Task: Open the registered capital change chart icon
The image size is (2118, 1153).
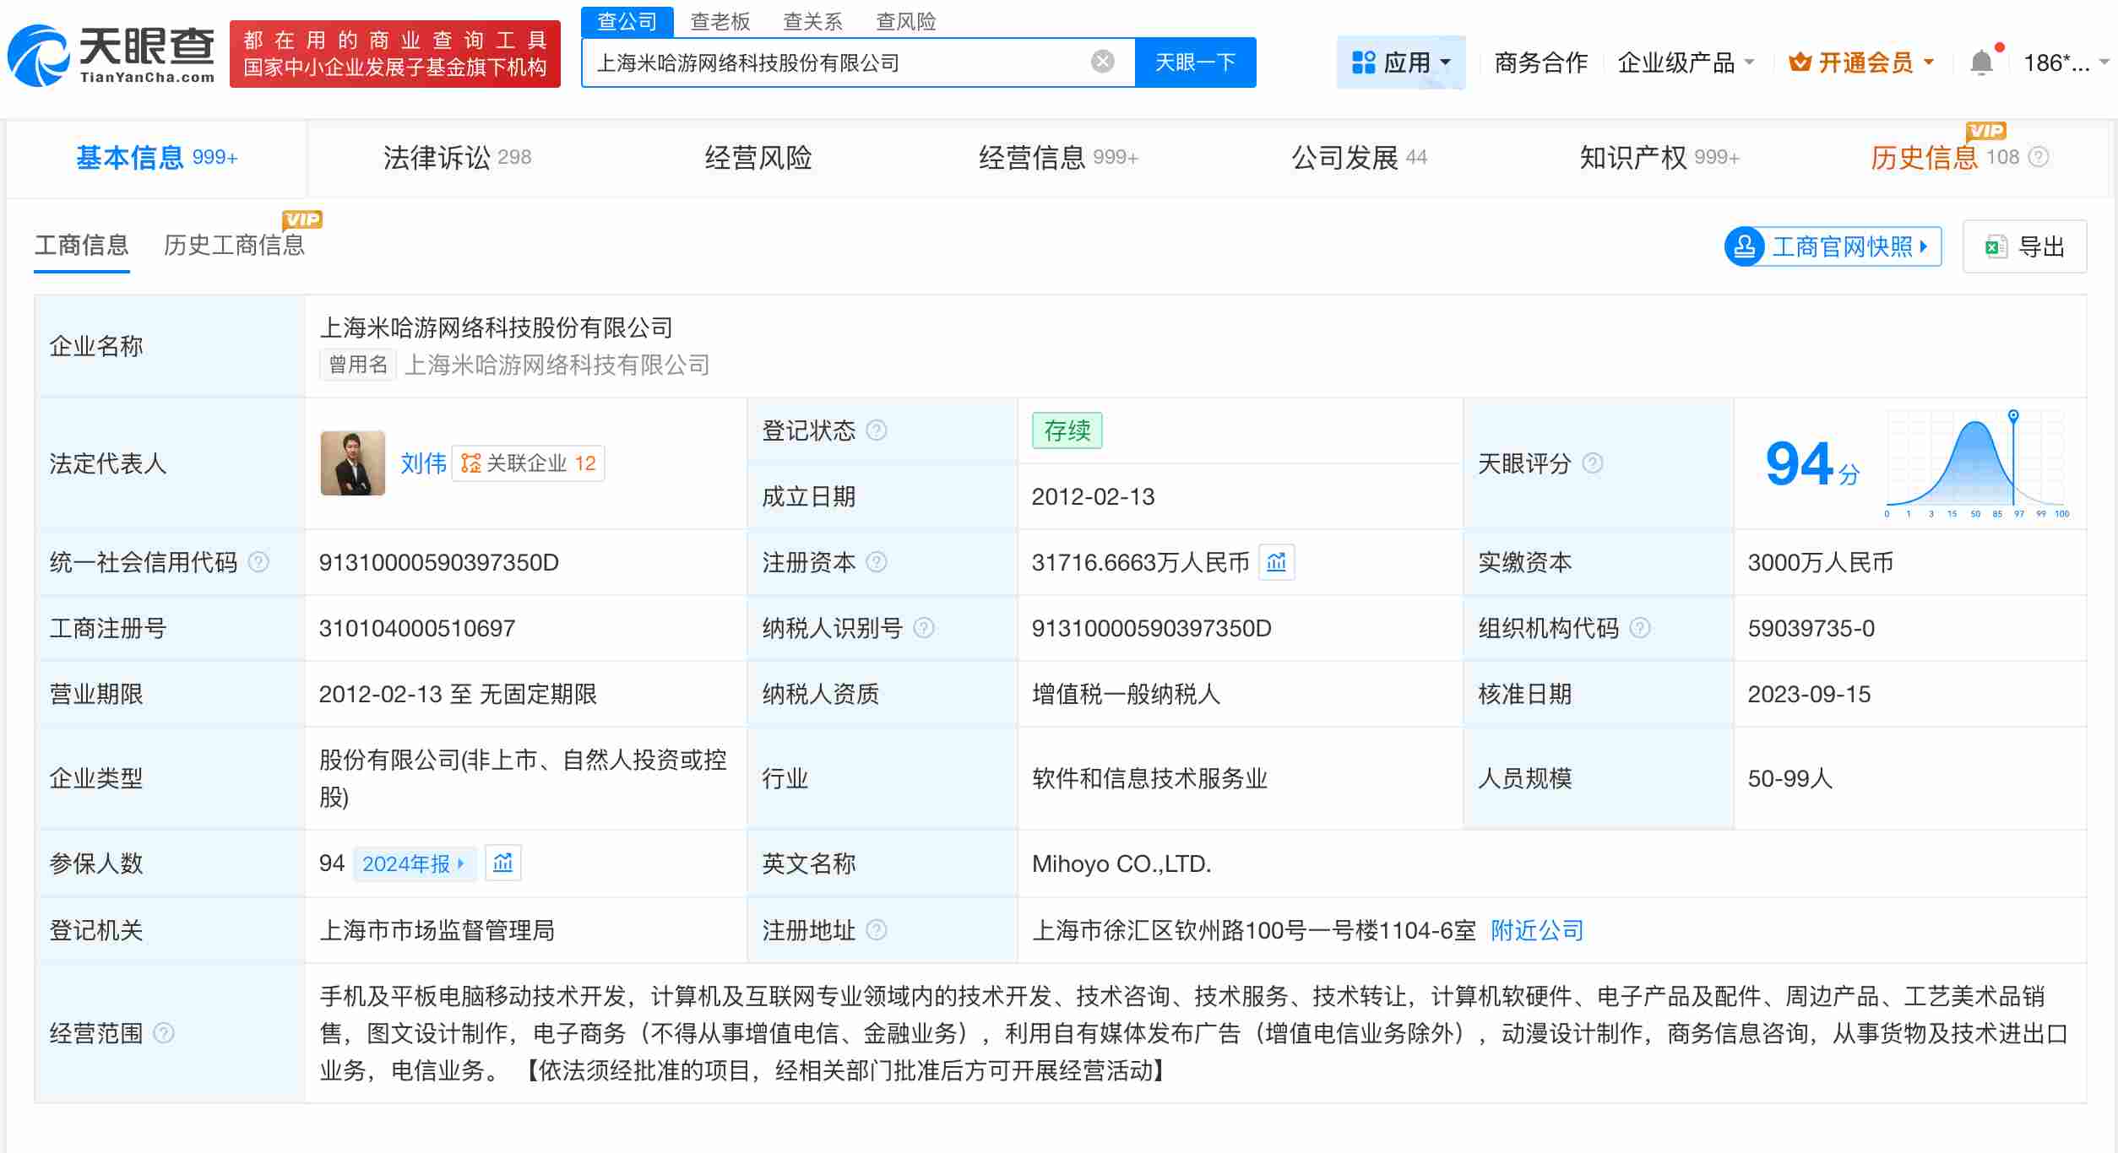Action: [1278, 562]
